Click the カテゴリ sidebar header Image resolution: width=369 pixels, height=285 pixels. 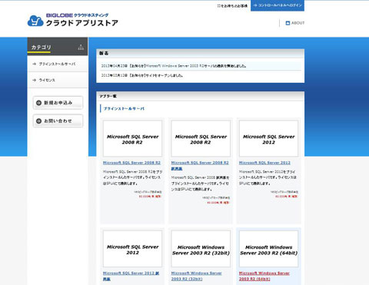tap(58, 46)
